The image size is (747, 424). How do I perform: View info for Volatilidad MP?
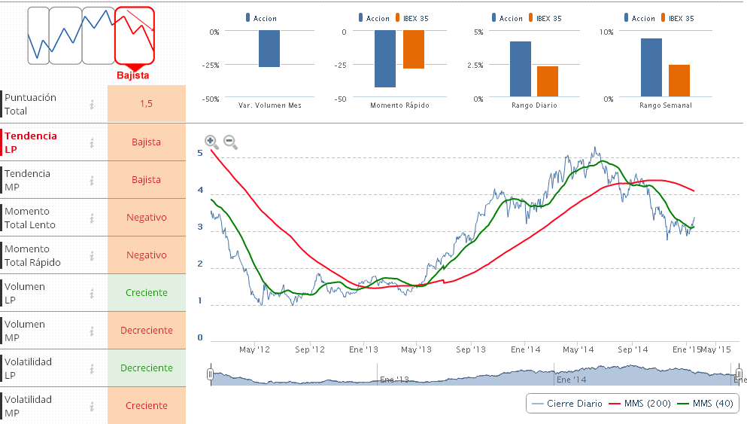(x=92, y=406)
